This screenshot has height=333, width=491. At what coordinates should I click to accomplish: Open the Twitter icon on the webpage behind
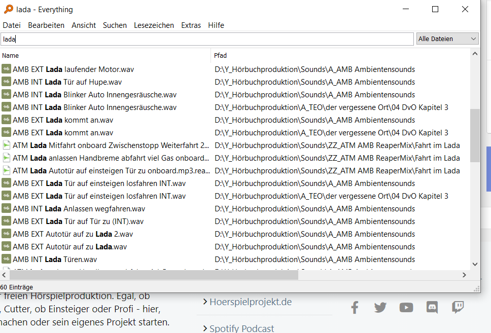(380, 307)
